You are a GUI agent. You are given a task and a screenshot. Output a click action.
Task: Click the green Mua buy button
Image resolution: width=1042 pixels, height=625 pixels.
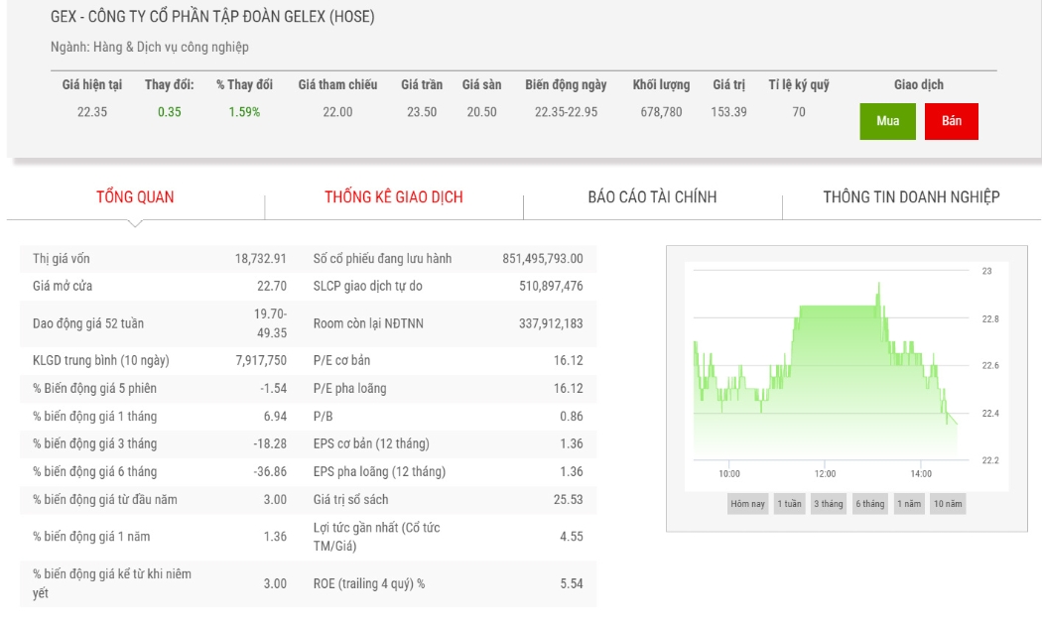[x=887, y=121]
